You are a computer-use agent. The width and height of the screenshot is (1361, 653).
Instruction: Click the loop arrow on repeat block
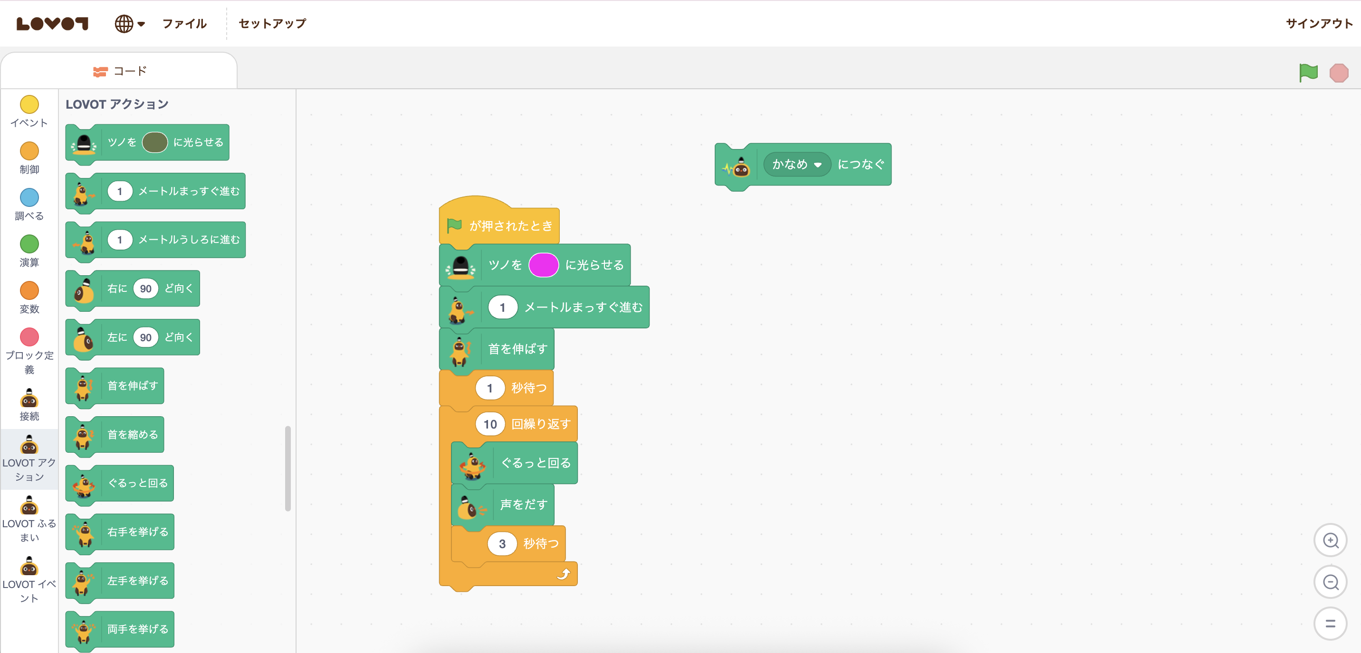click(564, 574)
